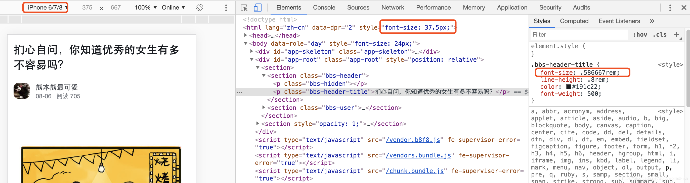Image resolution: width=690 pixels, height=183 pixels.
Task: Open style source link for reset rule
Action: pos(670,111)
